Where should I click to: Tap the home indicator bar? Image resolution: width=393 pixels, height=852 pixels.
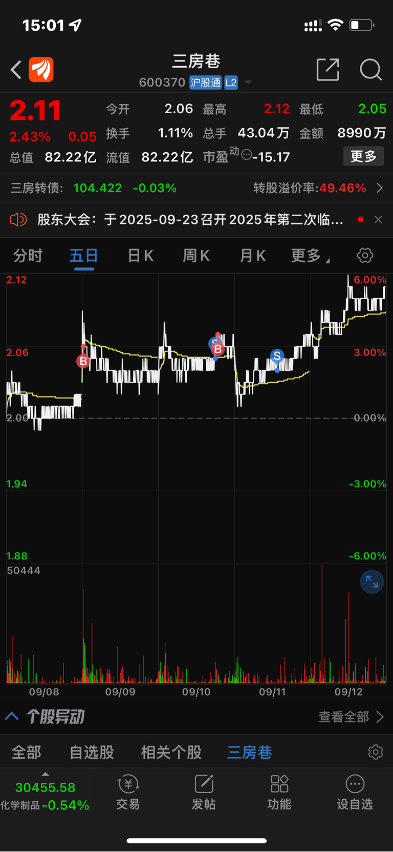pyautogui.click(x=196, y=841)
